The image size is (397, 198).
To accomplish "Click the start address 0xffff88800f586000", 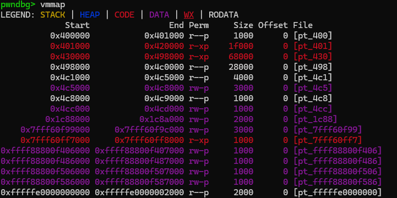I will [45, 182].
